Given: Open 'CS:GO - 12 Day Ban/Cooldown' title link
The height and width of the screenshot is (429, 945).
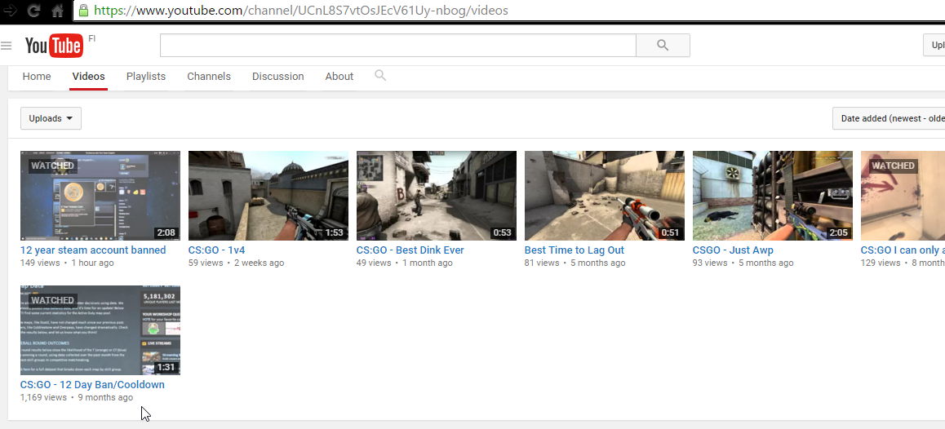Looking at the screenshot, I should [x=92, y=385].
